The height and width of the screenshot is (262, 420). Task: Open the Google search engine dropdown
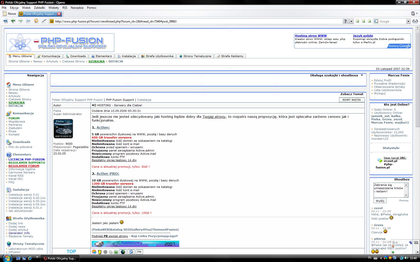[408, 21]
